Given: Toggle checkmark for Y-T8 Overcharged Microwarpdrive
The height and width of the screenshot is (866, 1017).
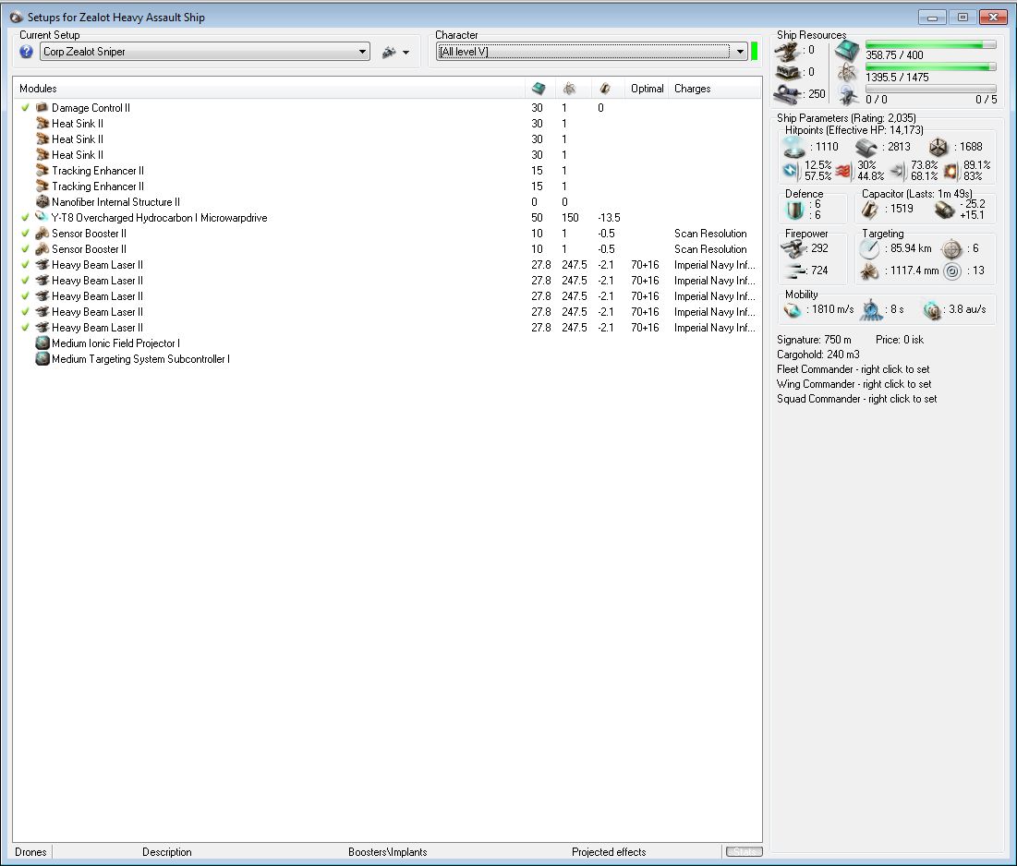Looking at the screenshot, I should 25,218.
